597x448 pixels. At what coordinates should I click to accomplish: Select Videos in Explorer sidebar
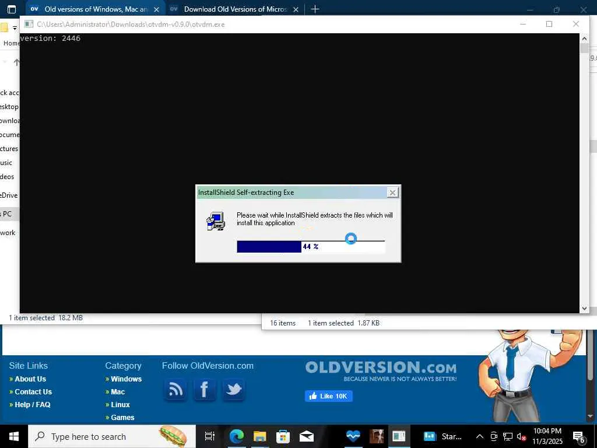(7, 177)
